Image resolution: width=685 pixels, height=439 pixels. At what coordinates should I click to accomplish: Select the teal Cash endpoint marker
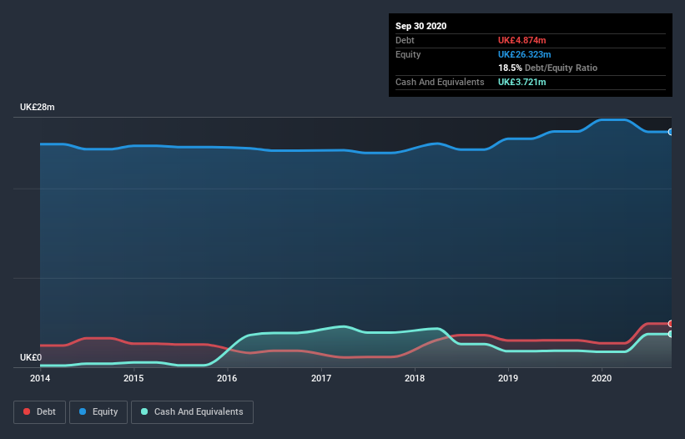point(671,334)
